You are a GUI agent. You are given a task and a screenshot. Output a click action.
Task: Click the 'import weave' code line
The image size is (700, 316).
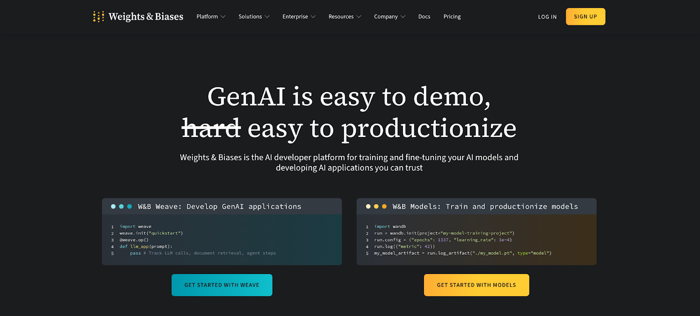(136, 227)
